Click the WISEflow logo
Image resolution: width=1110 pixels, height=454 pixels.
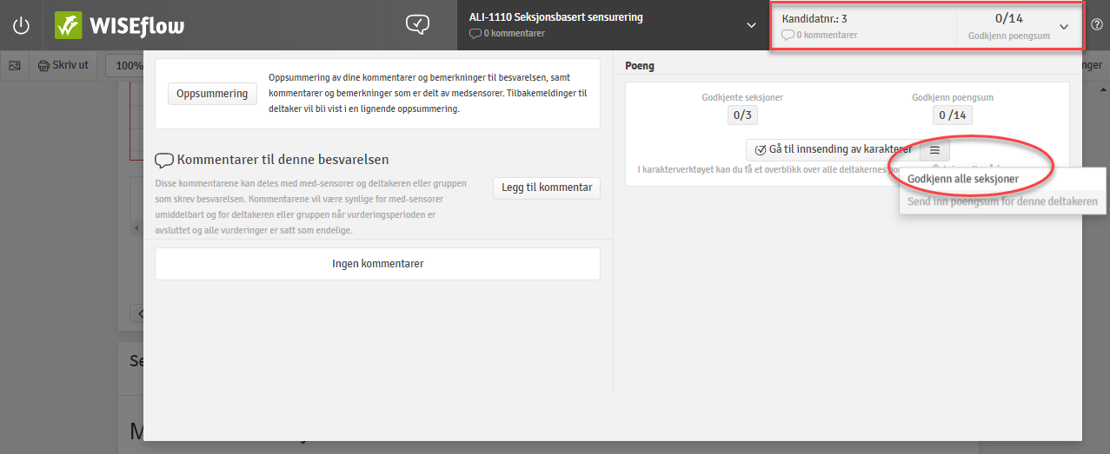119,25
